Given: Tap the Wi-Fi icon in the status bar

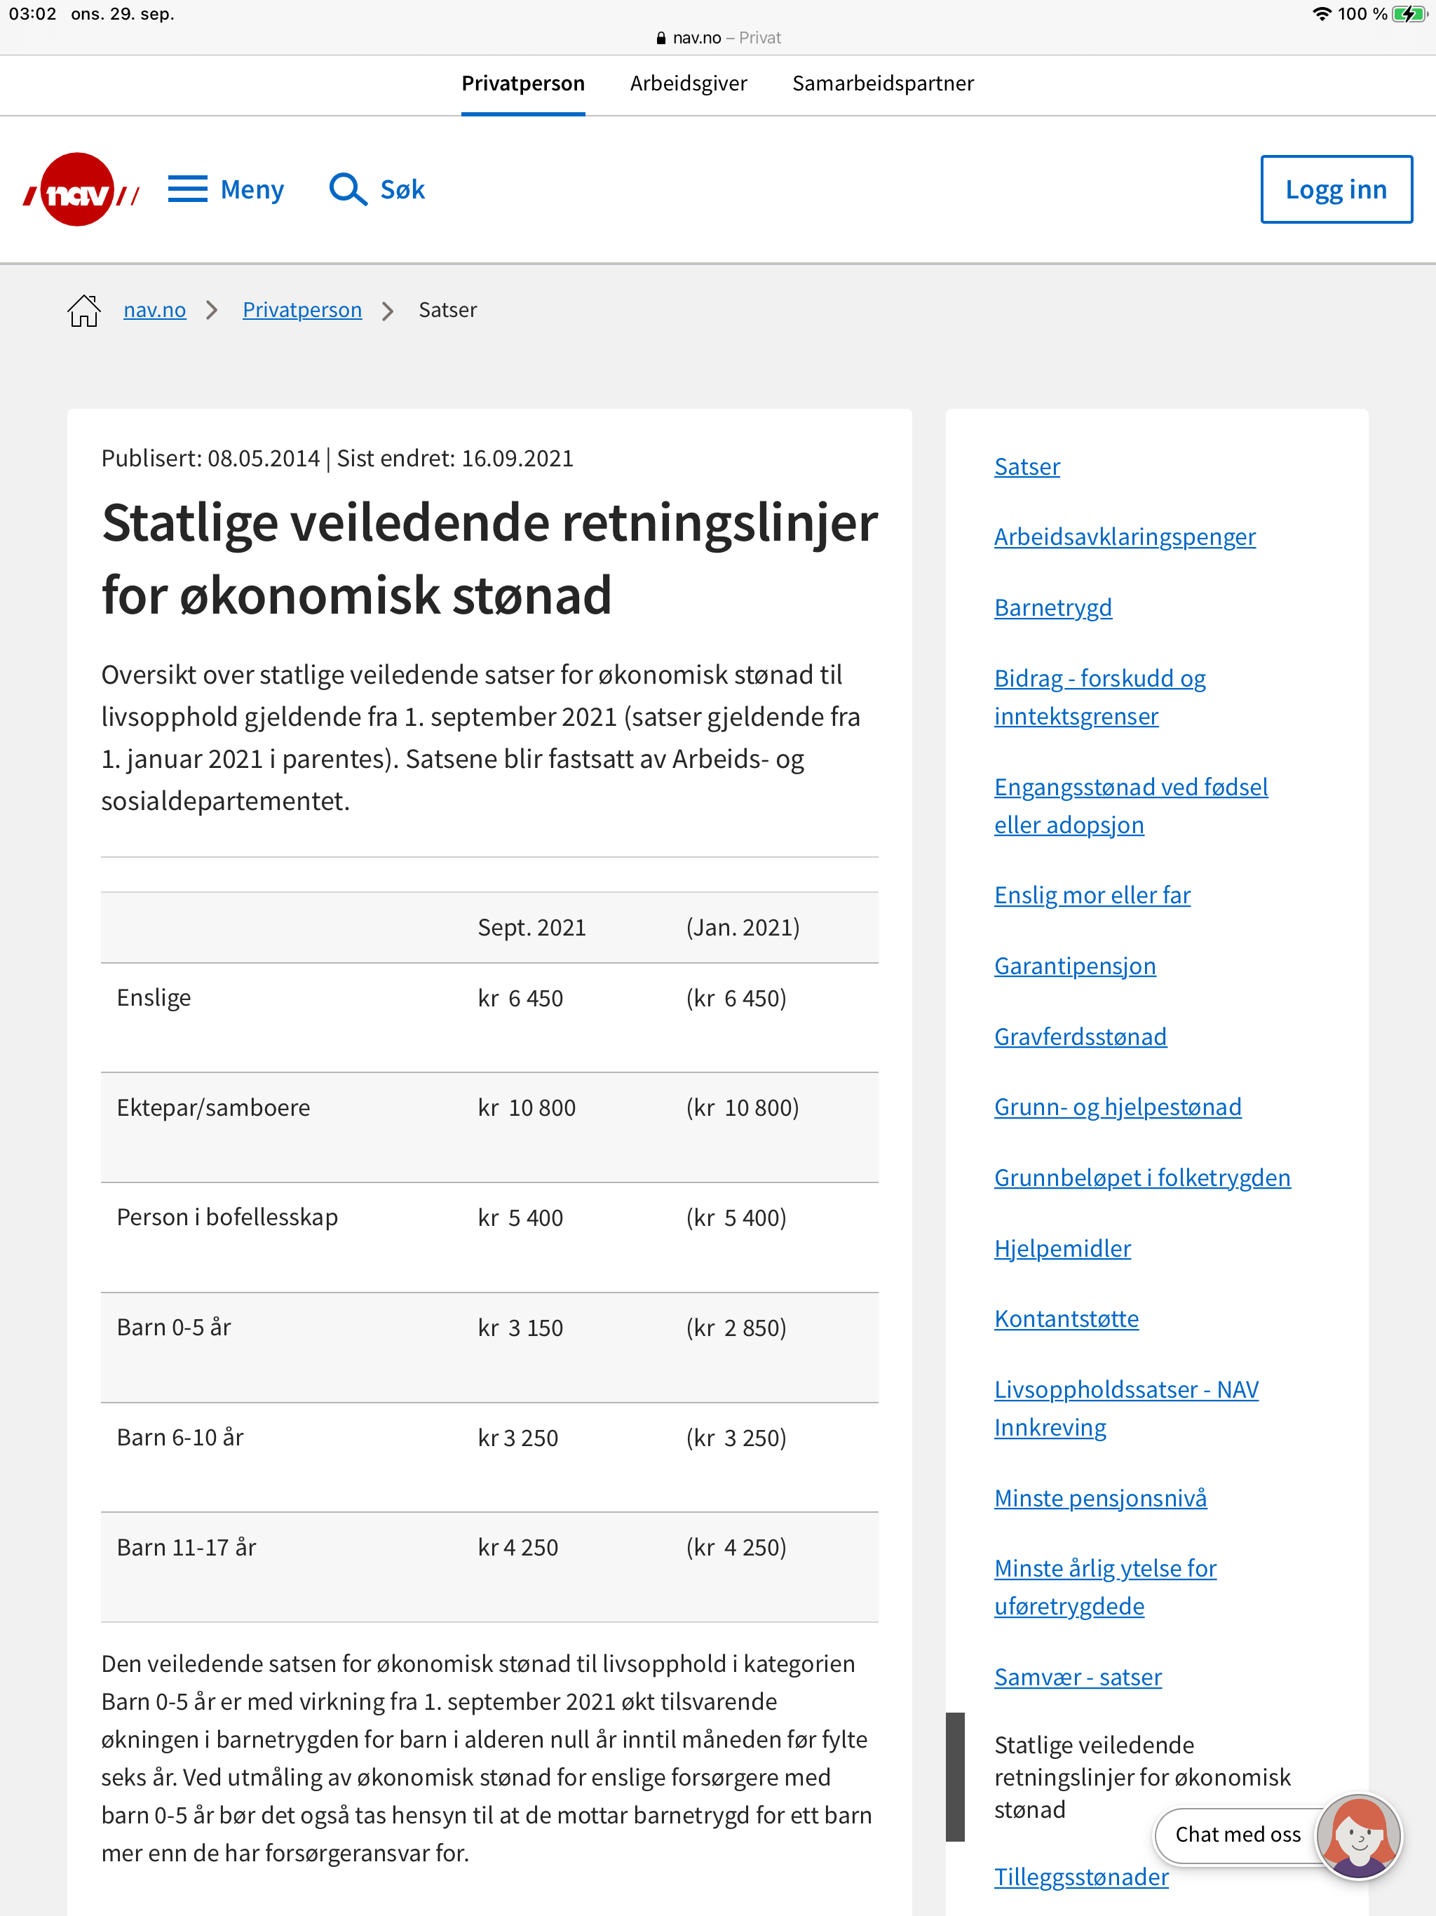Looking at the screenshot, I should pyautogui.click(x=1322, y=14).
